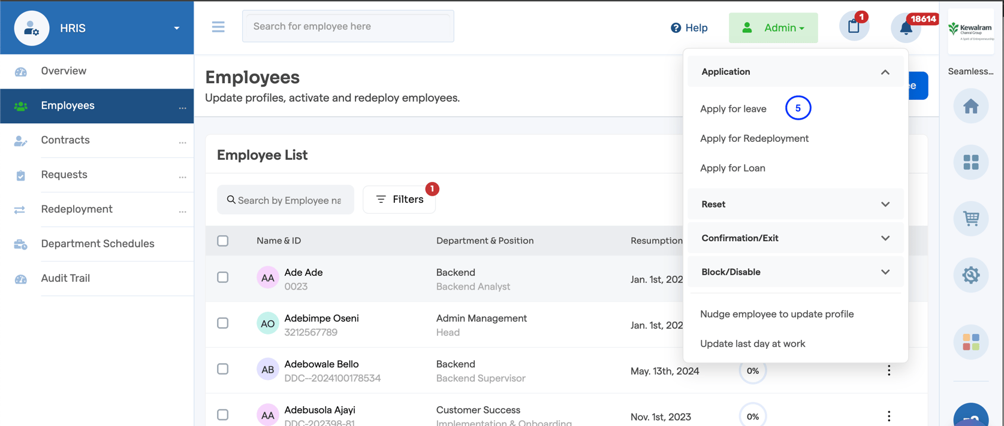Image resolution: width=1004 pixels, height=426 pixels.
Task: Click Adebusola Ajayi's 0% progress circle
Action: tap(752, 416)
